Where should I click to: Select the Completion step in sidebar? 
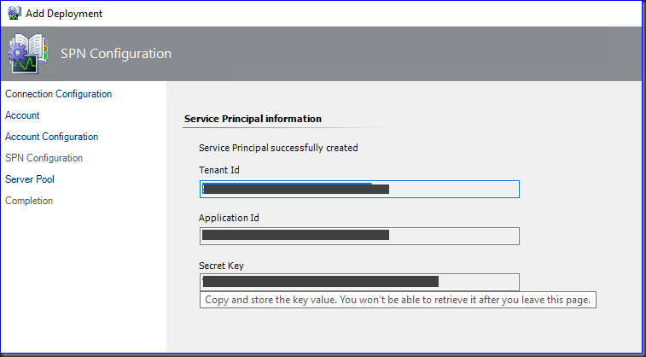click(x=29, y=201)
